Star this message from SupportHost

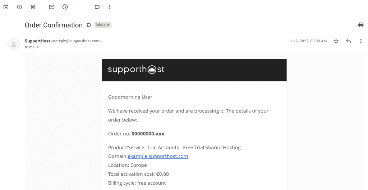(336, 41)
